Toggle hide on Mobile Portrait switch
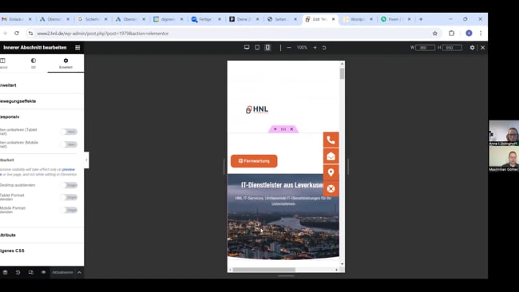The image size is (519, 292). coord(69,210)
